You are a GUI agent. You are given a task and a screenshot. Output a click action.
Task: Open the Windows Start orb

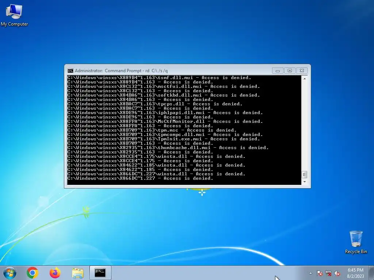click(x=10, y=273)
